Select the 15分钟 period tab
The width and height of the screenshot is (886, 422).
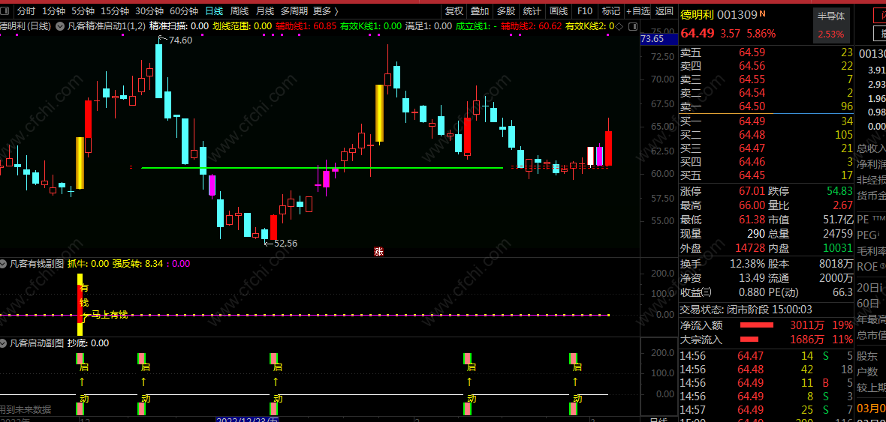coord(115,10)
